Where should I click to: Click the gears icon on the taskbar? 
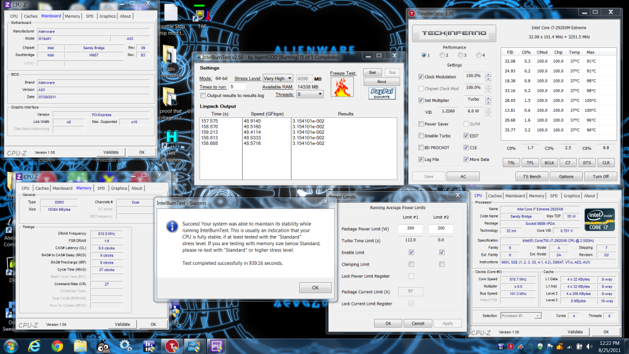tap(125, 346)
